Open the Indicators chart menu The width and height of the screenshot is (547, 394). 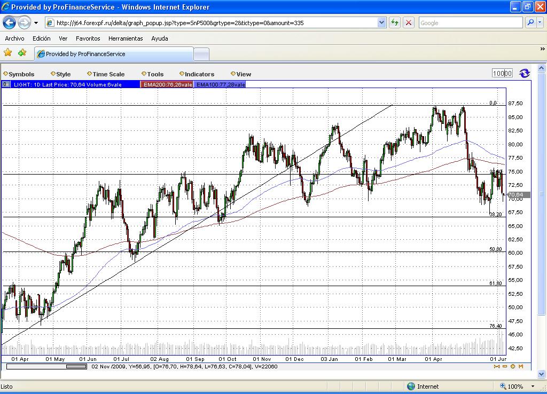(197, 74)
